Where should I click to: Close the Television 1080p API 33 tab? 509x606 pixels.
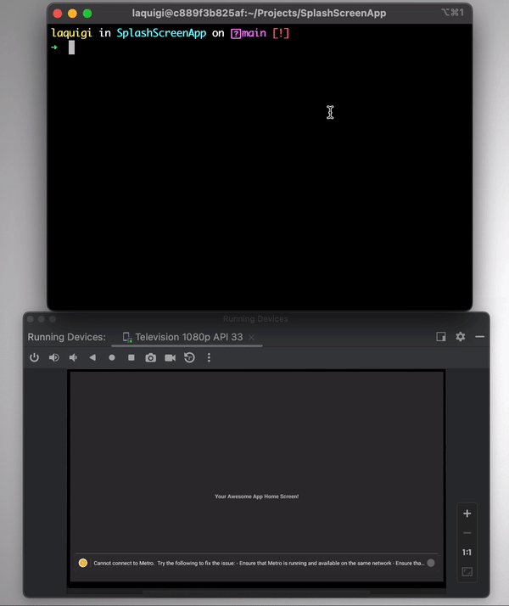click(252, 338)
